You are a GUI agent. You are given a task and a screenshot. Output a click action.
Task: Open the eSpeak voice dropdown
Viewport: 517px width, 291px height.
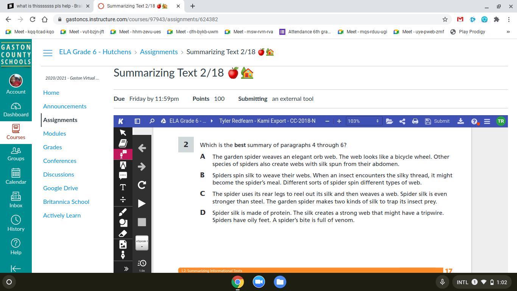pos(142,243)
